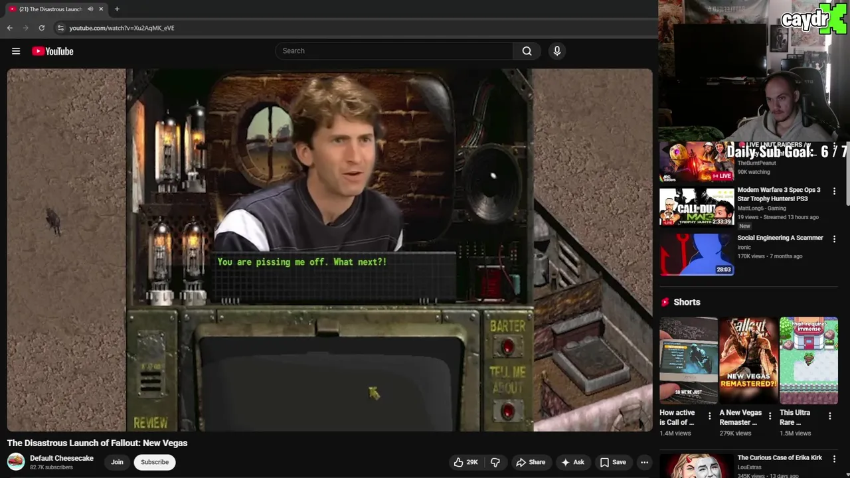
Task: Go back with the browser back arrow
Action: point(10,28)
